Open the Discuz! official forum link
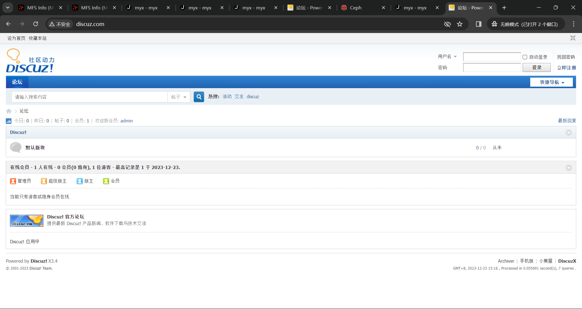Viewport: 582px width, 309px height. click(x=65, y=217)
